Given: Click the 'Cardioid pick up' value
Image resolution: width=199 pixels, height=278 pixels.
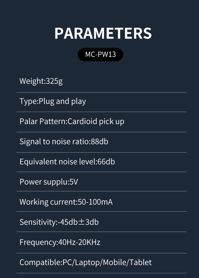Looking at the screenshot, I should pyautogui.click(x=96, y=121).
